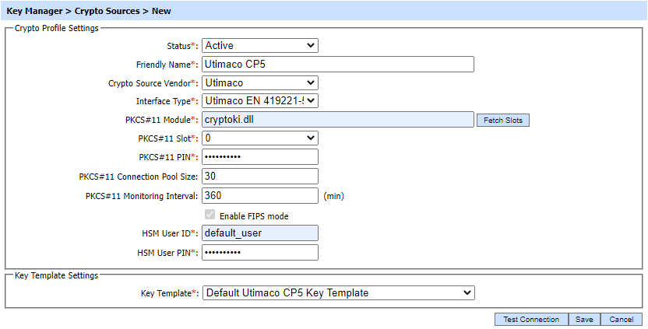
Task: Toggle the Enable FIPS mode checkbox
Action: pos(209,215)
